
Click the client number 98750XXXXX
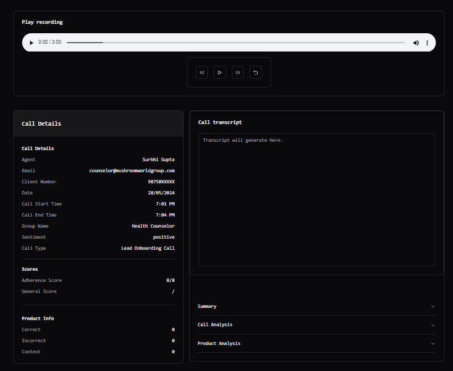click(x=161, y=182)
